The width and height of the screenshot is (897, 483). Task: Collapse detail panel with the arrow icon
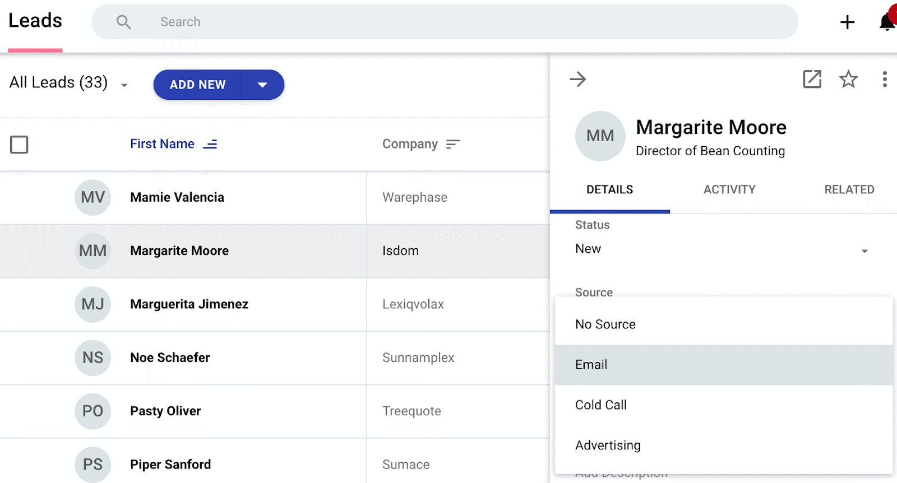click(577, 79)
